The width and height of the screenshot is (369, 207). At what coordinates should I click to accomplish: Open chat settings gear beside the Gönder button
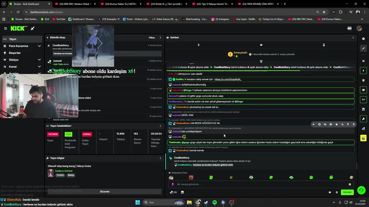point(337,192)
